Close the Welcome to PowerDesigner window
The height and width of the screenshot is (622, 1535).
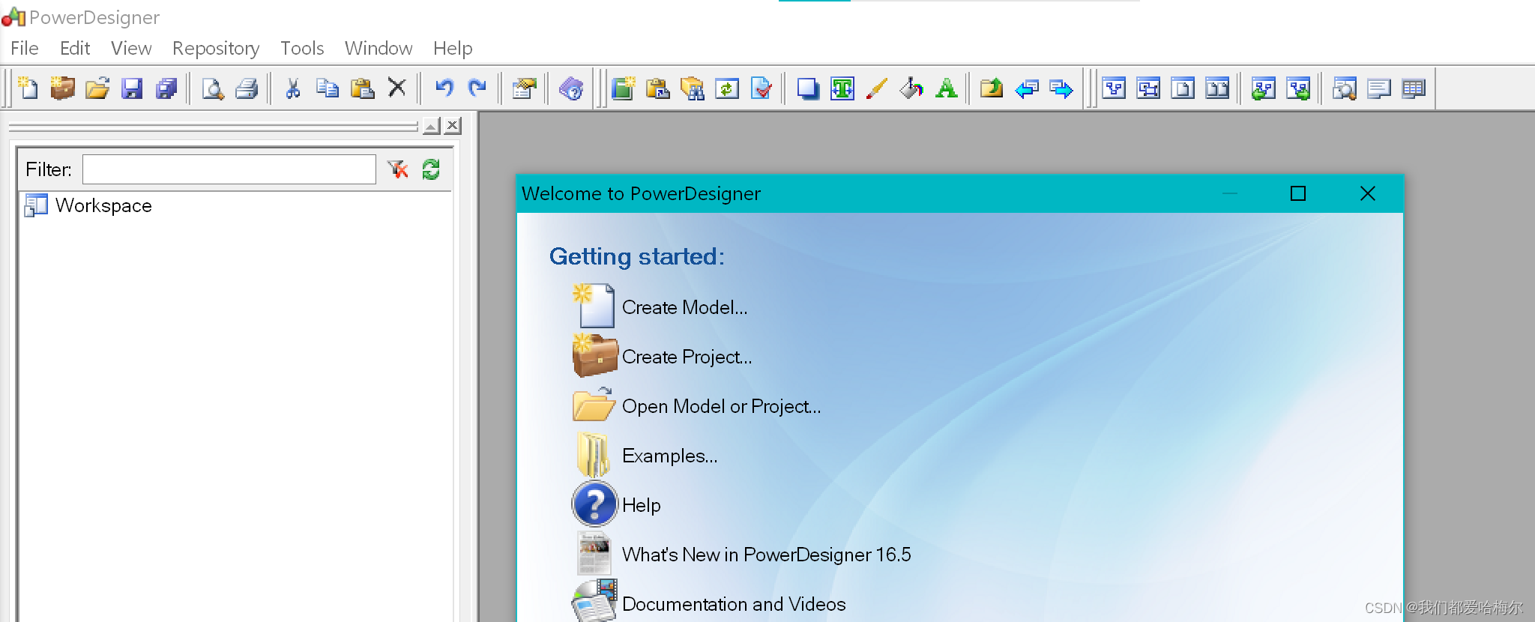(x=1368, y=193)
